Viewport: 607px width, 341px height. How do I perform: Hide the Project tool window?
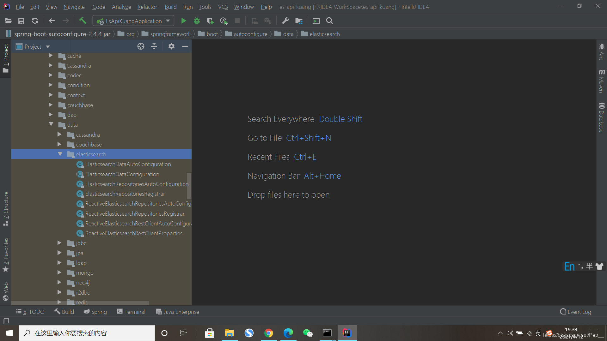185,46
